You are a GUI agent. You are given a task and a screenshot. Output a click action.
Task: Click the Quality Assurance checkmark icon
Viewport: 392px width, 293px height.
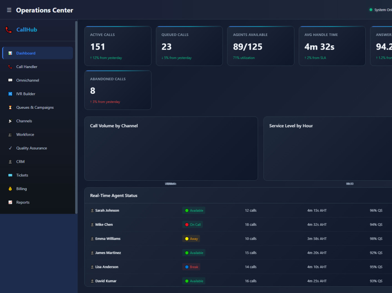[x=10, y=148]
